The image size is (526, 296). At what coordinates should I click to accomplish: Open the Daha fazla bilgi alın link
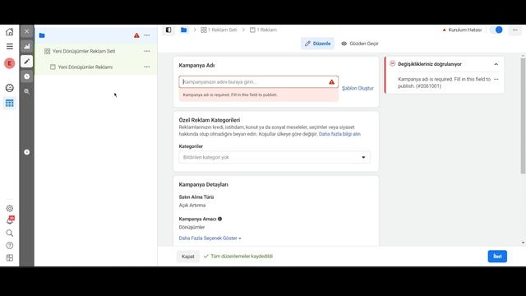(339, 134)
